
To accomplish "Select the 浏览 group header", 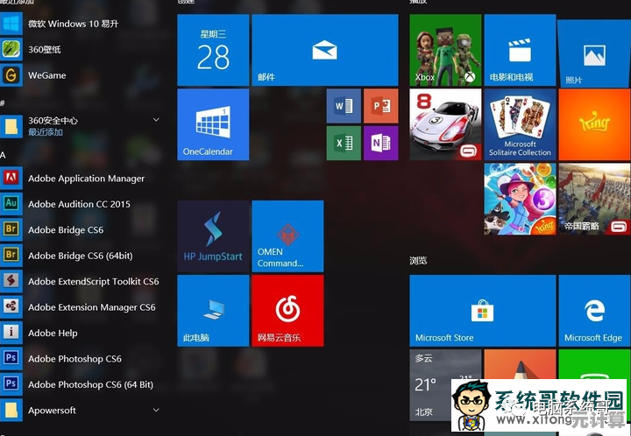I will point(418,260).
